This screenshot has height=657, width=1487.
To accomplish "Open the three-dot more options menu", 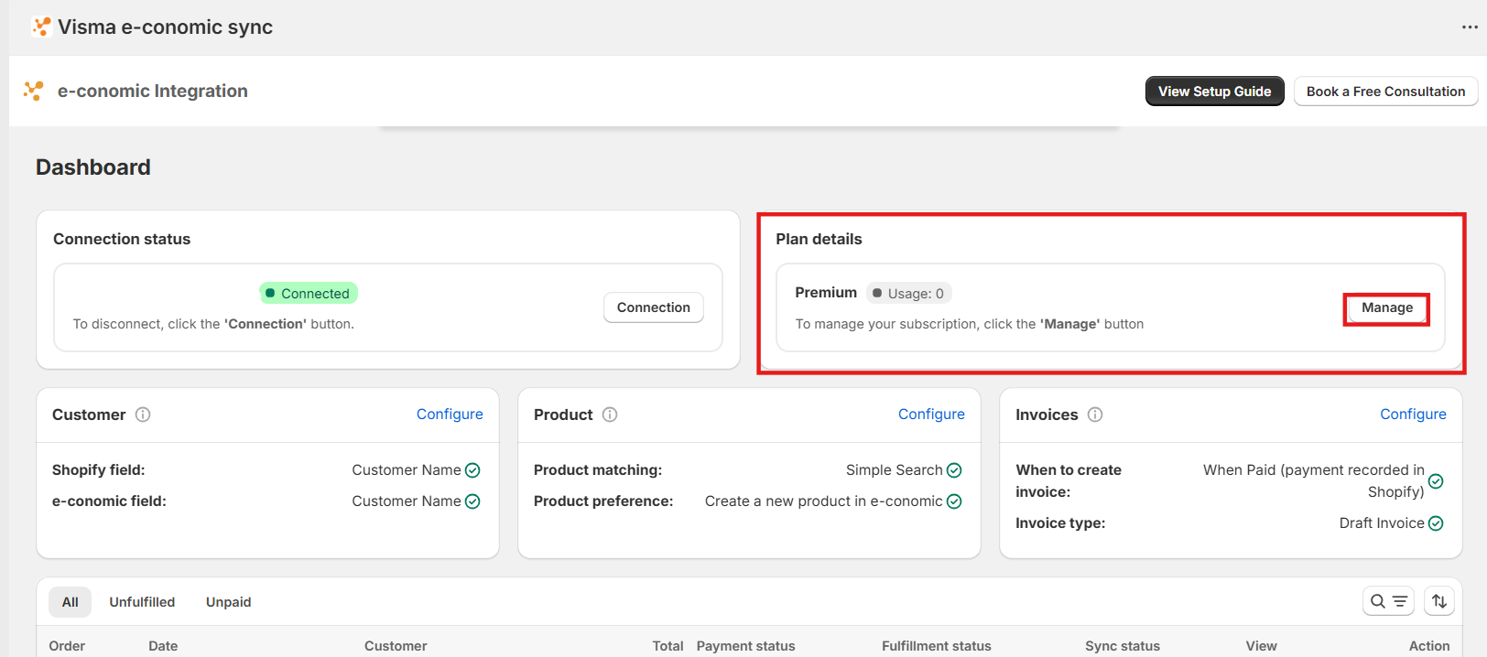I will 1470,27.
